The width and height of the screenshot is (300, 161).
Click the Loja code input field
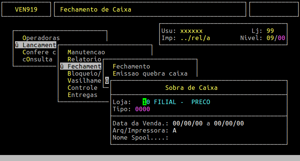click(146, 102)
